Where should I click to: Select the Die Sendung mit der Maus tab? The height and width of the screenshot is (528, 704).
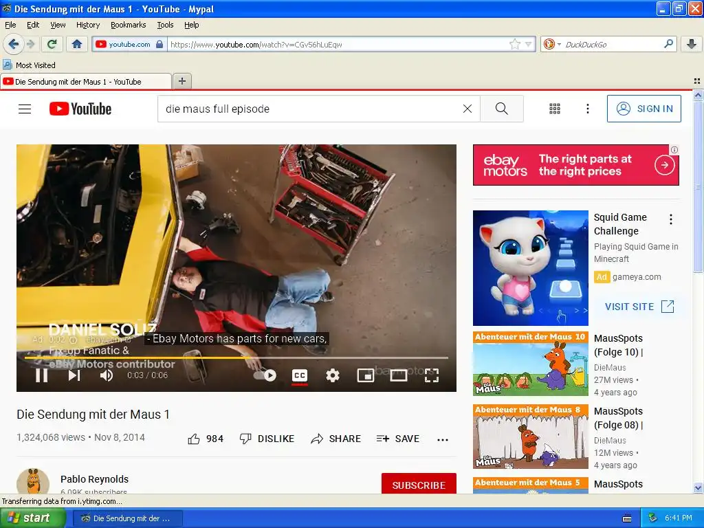click(85, 82)
